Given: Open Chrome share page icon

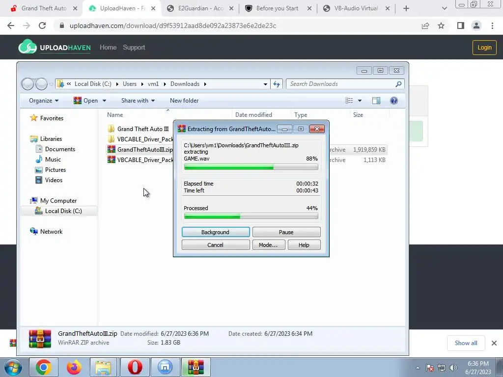Looking at the screenshot, I should point(425,26).
